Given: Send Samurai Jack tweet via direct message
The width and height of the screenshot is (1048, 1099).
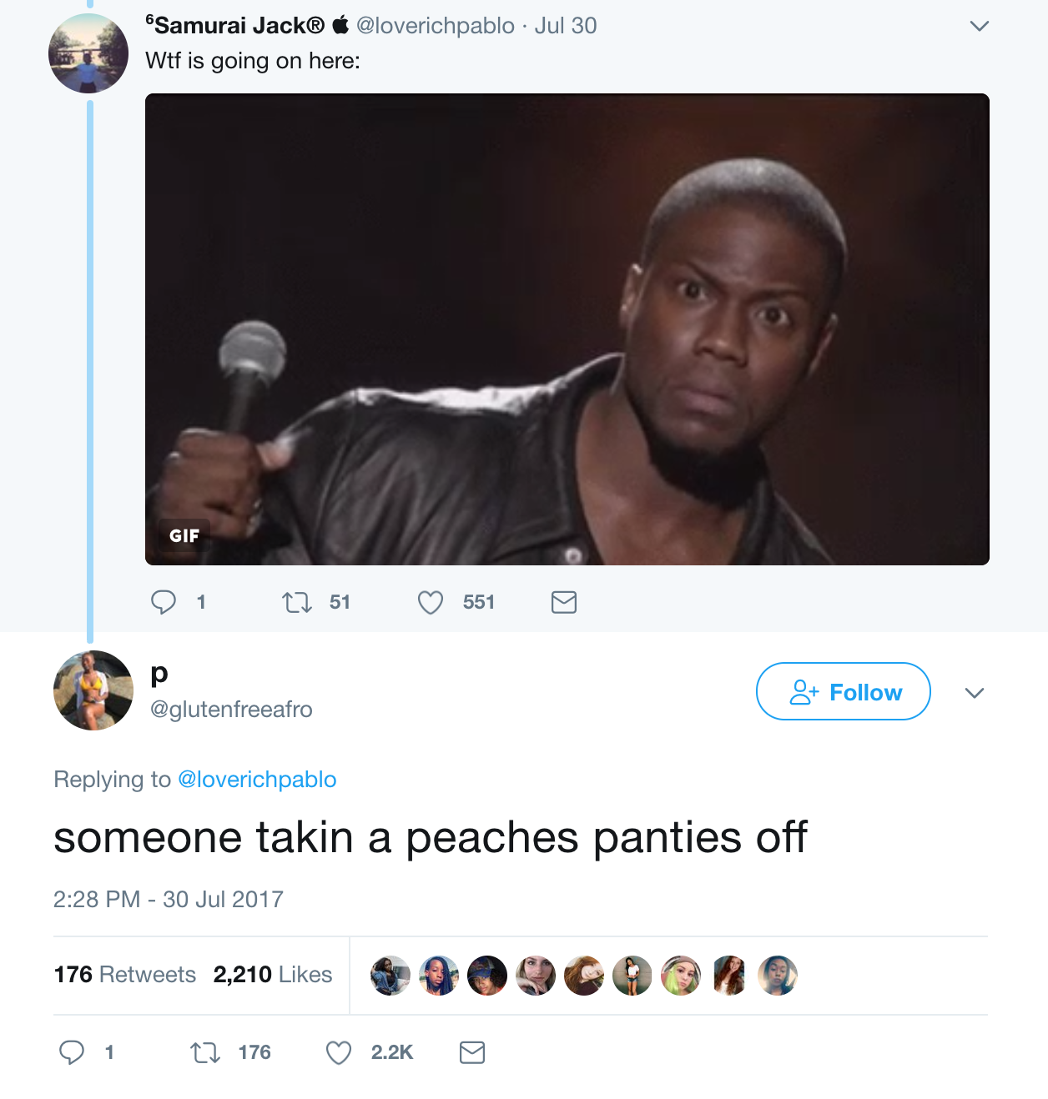Looking at the screenshot, I should pyautogui.click(x=564, y=602).
